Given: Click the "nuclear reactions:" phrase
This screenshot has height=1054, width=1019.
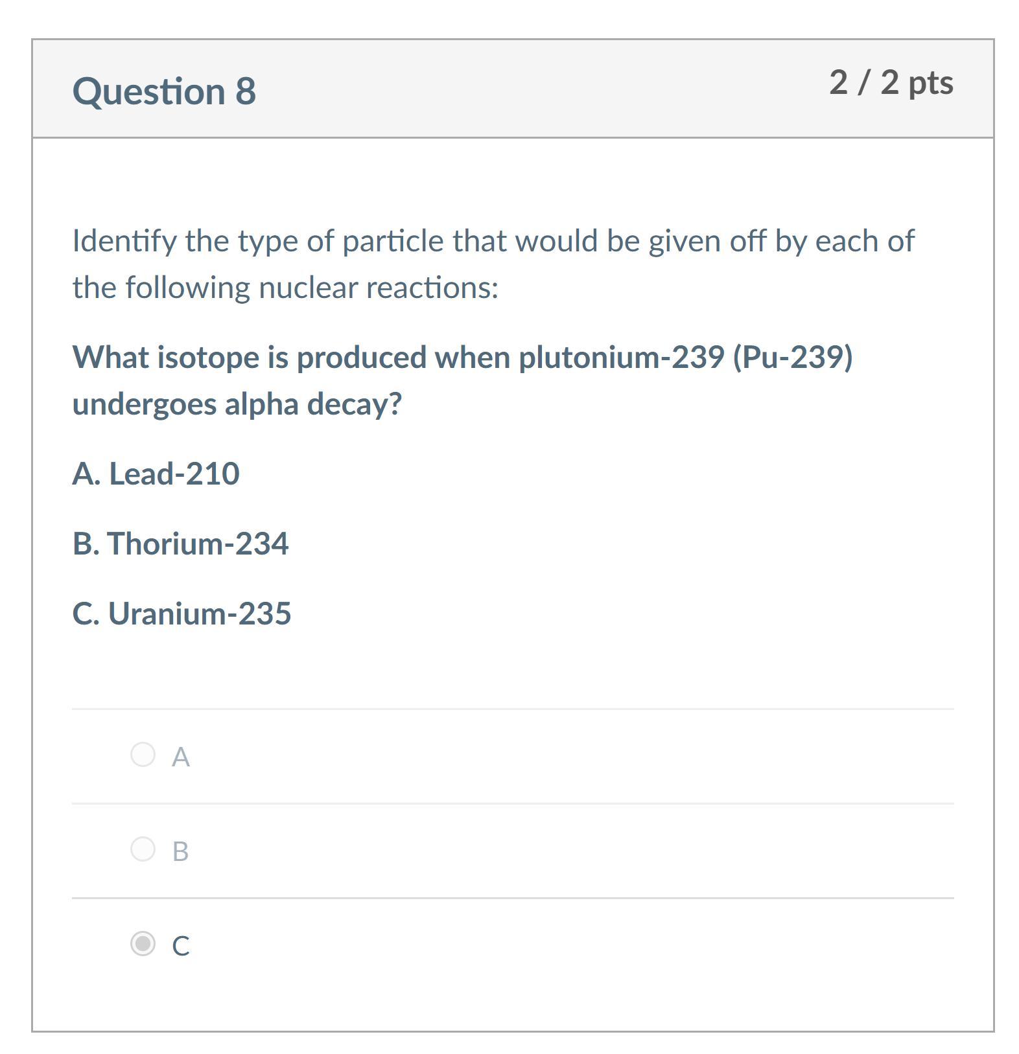Looking at the screenshot, I should pyautogui.click(x=379, y=288).
